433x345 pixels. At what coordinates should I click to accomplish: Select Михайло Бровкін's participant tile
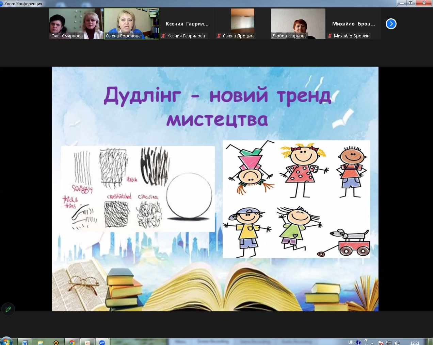[353, 24]
